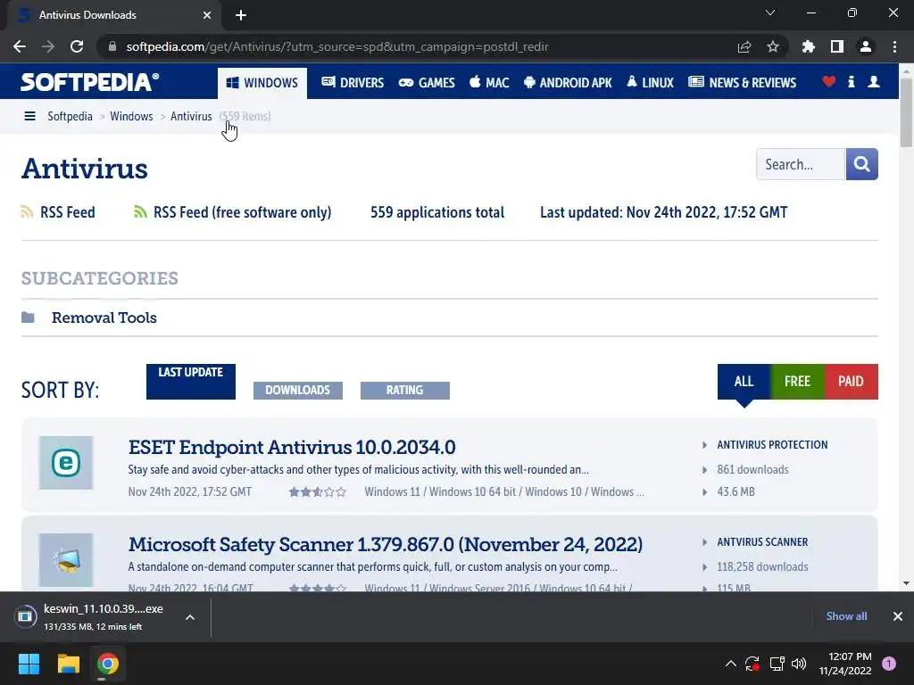Open the tab search chevron
This screenshot has height=685, width=914.
tap(770, 12)
